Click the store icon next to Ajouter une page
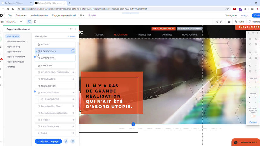This screenshot has width=260, height=146. point(73,141)
